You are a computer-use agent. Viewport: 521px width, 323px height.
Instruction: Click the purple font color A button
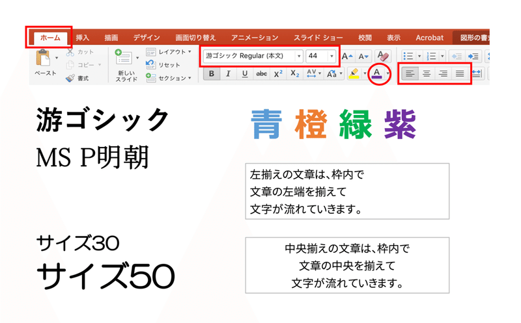pos(377,73)
